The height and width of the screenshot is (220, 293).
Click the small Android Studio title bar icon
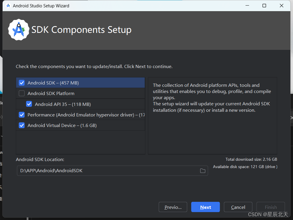click(x=8, y=6)
